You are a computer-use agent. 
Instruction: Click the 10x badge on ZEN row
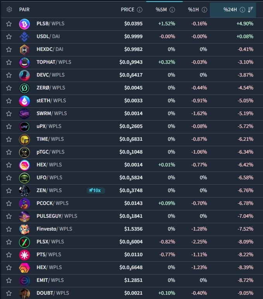coord(95,191)
